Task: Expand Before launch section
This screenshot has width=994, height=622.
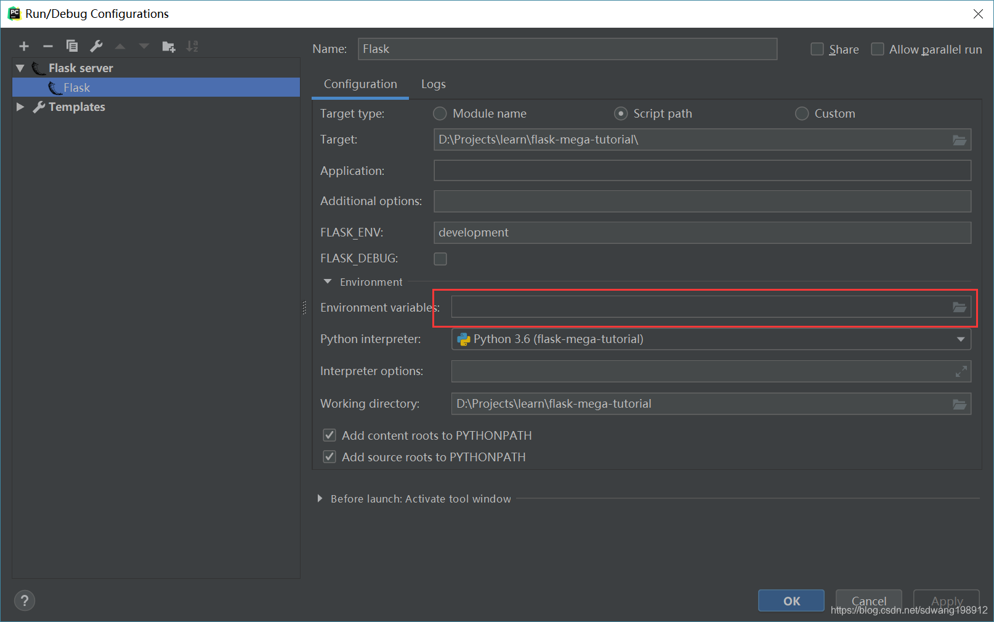Action: coord(320,498)
